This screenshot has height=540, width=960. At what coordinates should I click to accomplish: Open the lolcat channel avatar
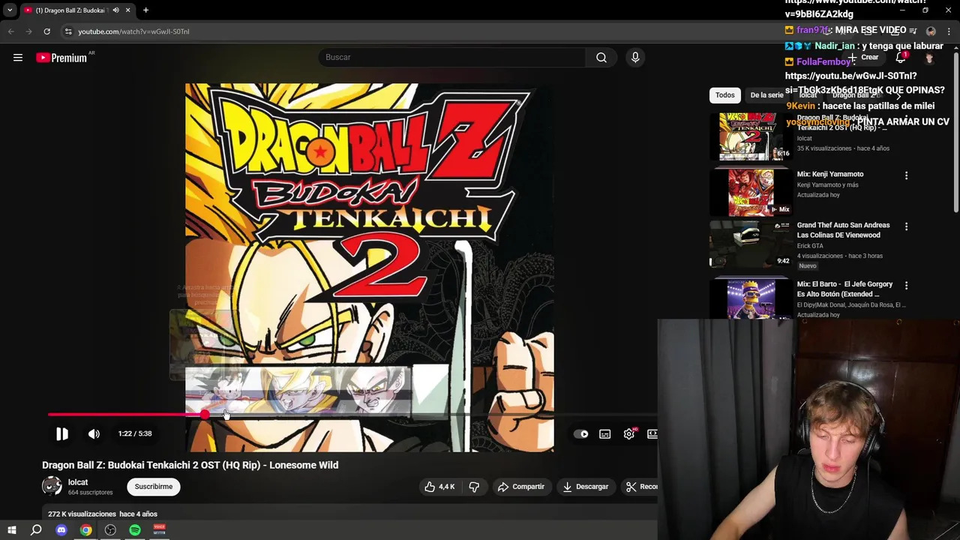(52, 487)
